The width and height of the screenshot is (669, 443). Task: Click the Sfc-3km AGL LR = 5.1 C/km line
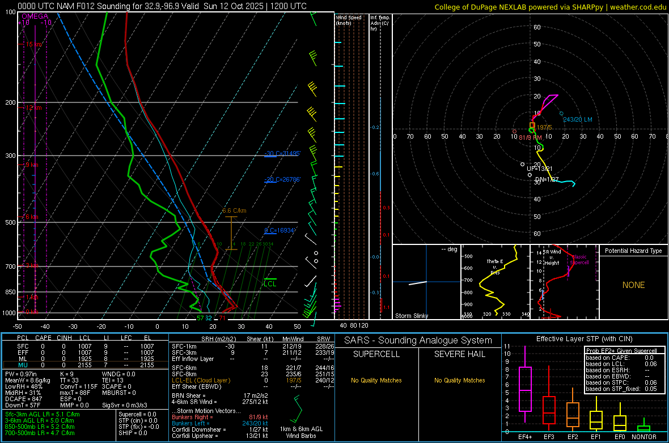pos(43,414)
